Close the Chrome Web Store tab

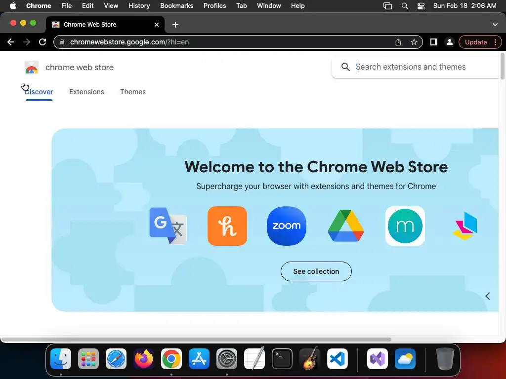(157, 25)
